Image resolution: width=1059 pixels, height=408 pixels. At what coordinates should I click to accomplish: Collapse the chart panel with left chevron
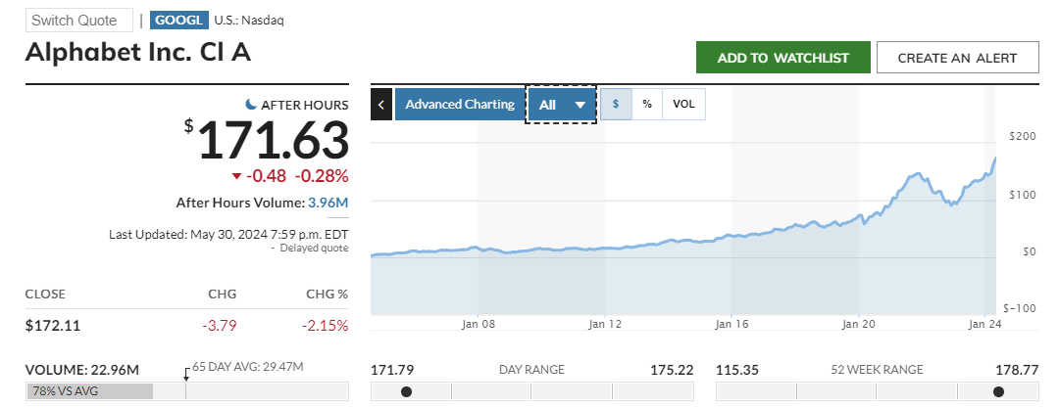tap(381, 104)
